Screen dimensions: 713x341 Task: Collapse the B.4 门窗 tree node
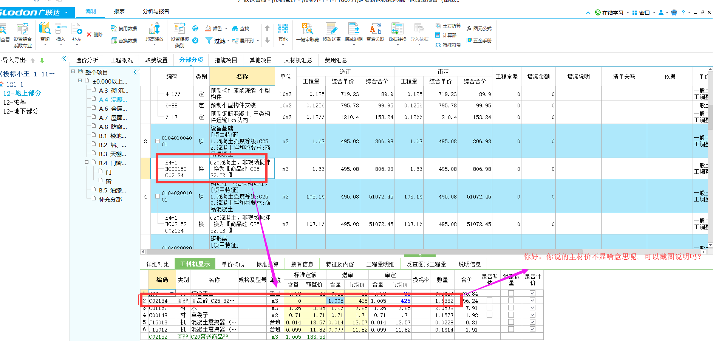click(87, 162)
